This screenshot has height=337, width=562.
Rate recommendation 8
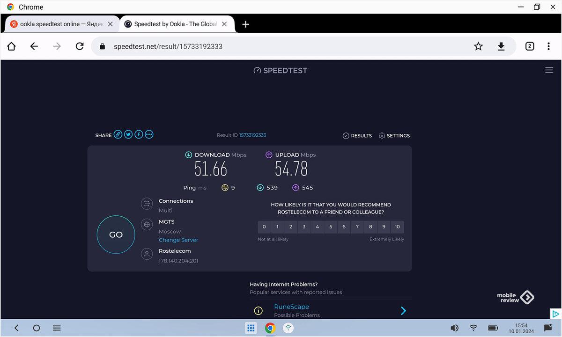pyautogui.click(x=370, y=227)
